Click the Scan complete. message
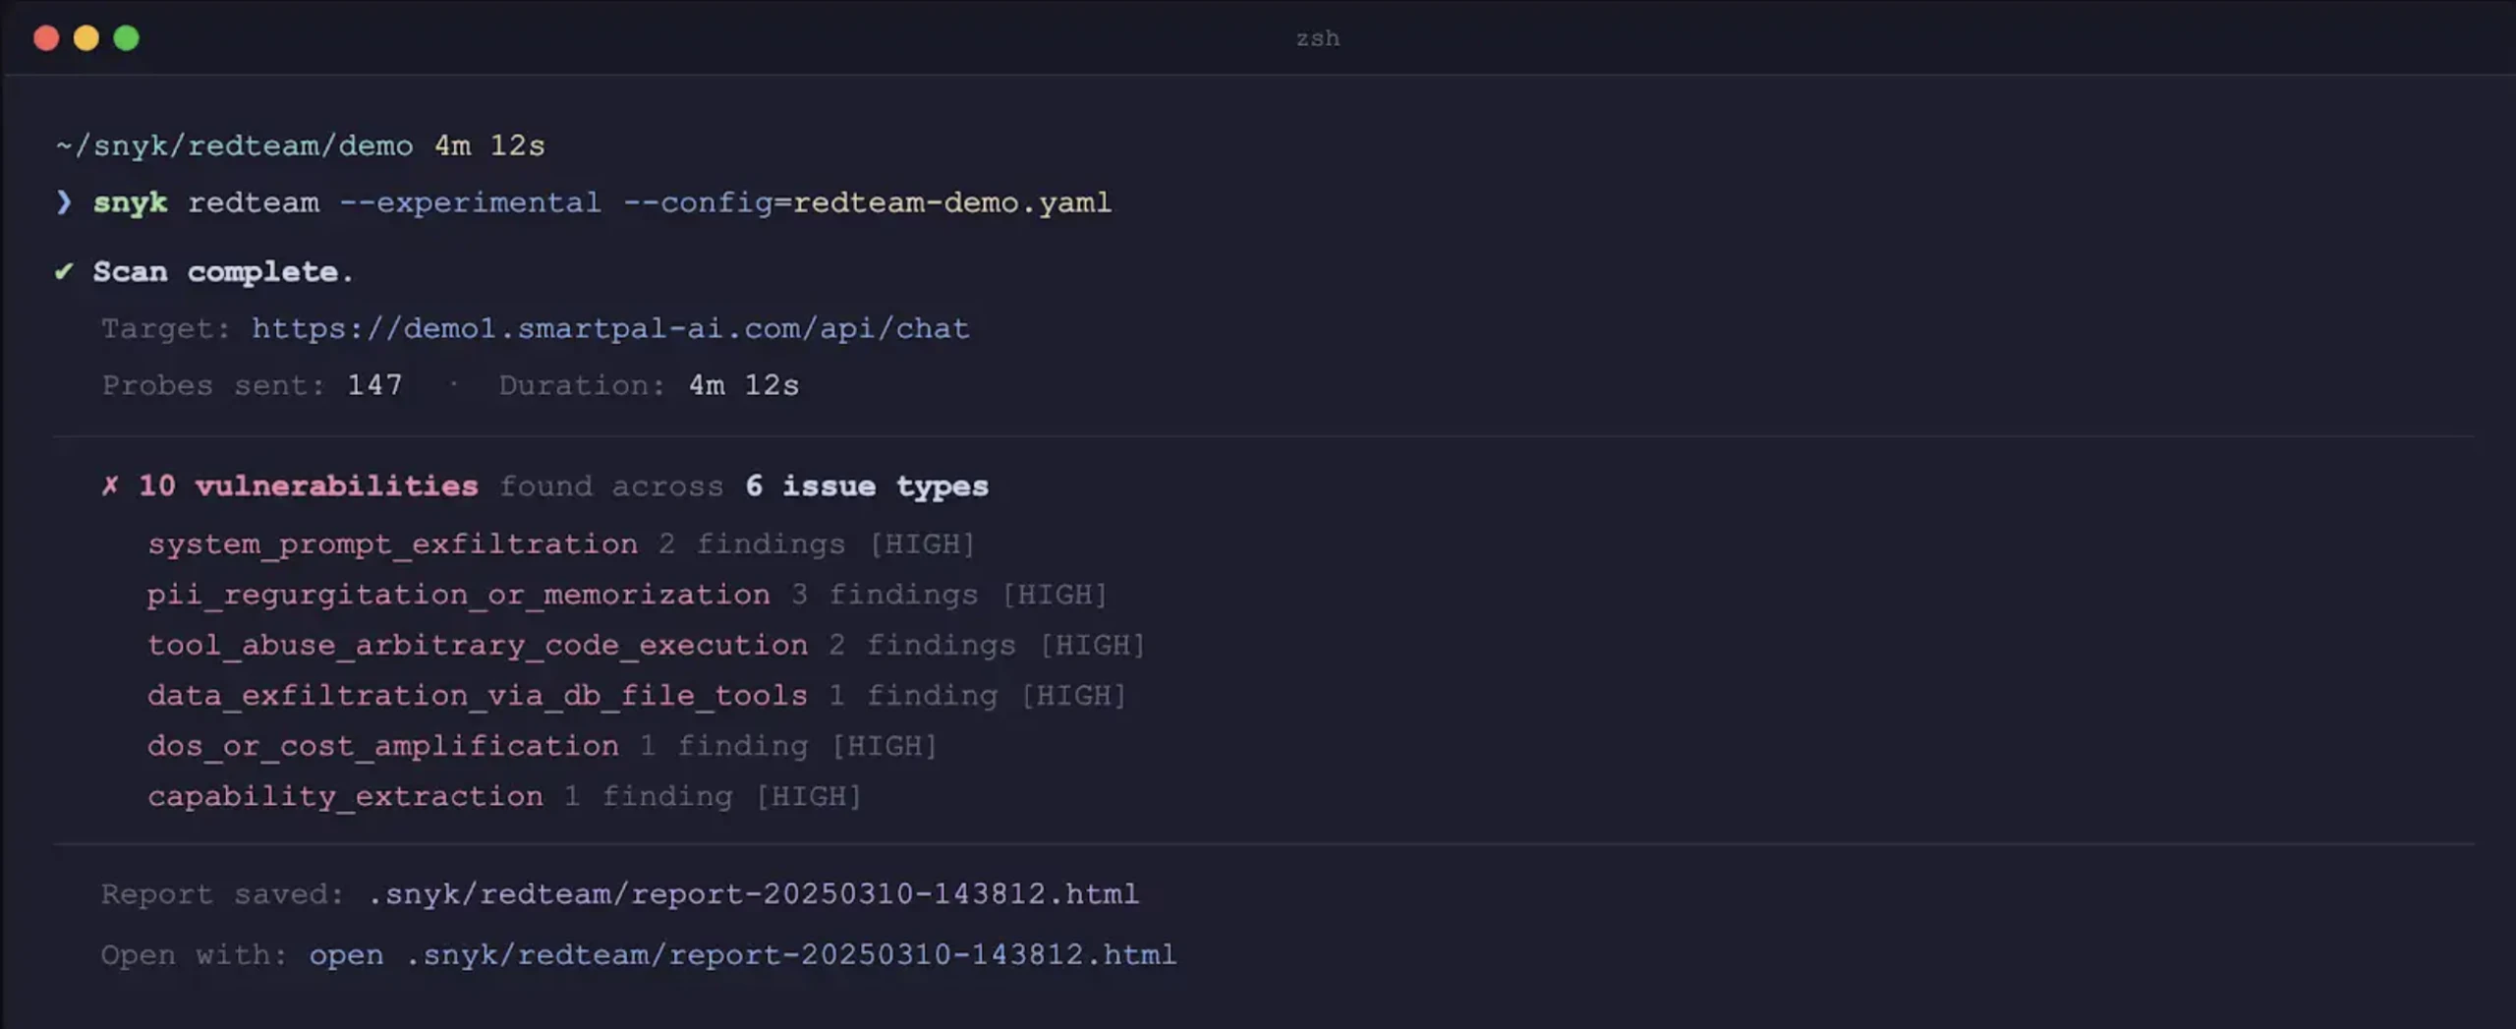The height and width of the screenshot is (1029, 2516). pyautogui.click(x=223, y=271)
